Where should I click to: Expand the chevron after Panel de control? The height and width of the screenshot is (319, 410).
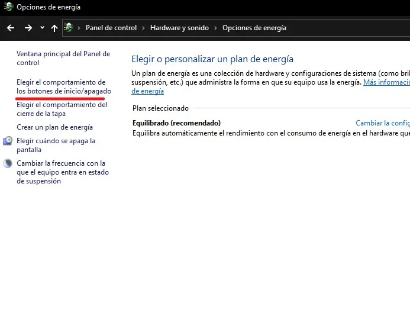tap(143, 28)
